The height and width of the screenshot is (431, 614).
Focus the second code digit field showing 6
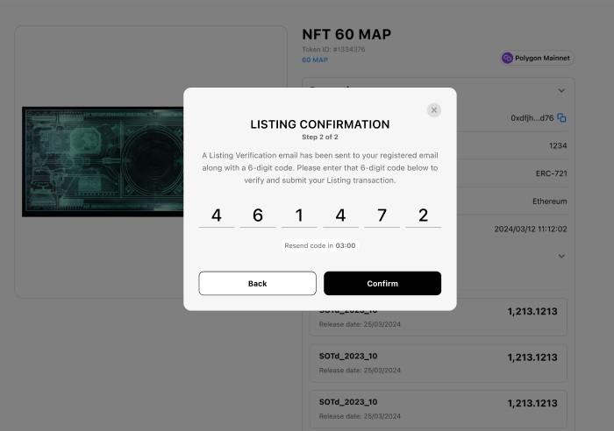[x=258, y=215]
